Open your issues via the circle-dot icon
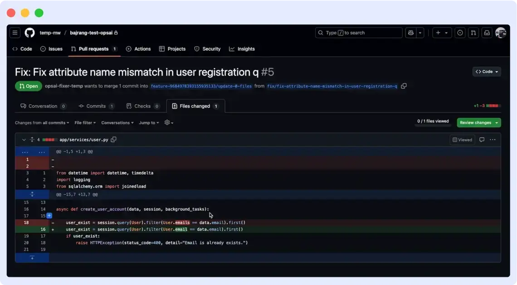 [460, 32]
